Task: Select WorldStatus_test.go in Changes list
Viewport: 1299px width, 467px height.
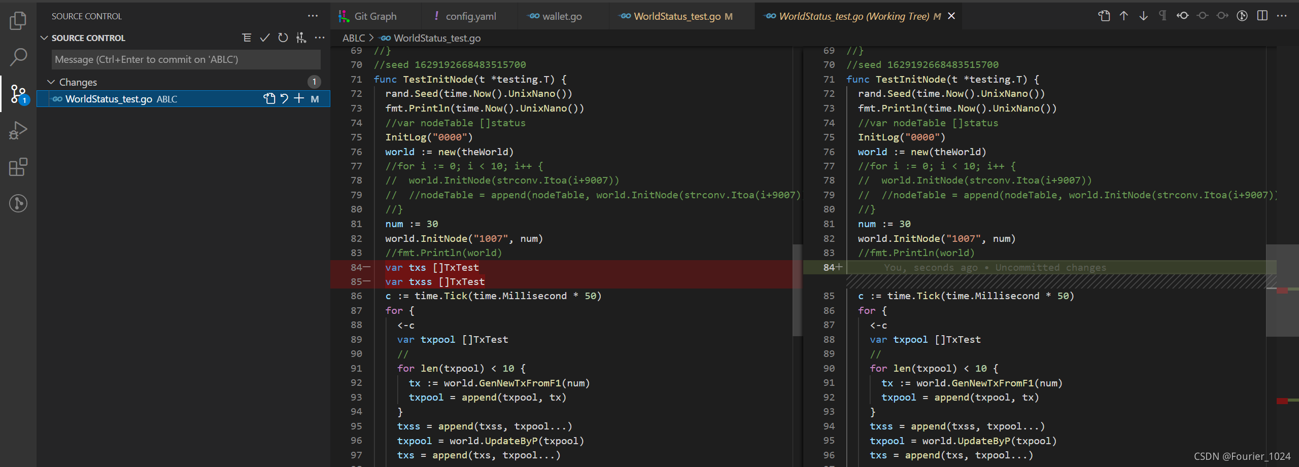Action: pyautogui.click(x=184, y=99)
